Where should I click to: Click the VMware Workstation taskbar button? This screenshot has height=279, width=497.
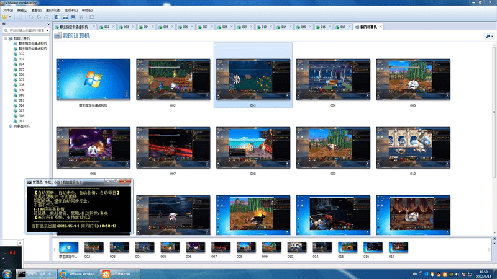coord(78,274)
